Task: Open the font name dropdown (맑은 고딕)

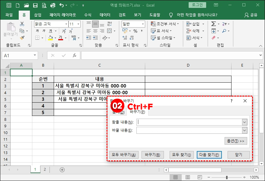Action: (66, 24)
